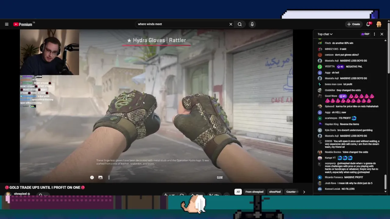This screenshot has width=390, height=219.
Task: Click Josh Rava's avatar in chat
Action: [x=320, y=183]
